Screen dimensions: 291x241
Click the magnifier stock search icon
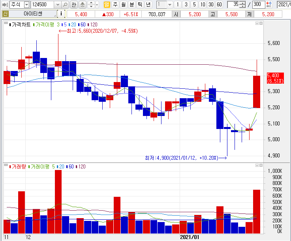pyautogui.click(x=65, y=5)
